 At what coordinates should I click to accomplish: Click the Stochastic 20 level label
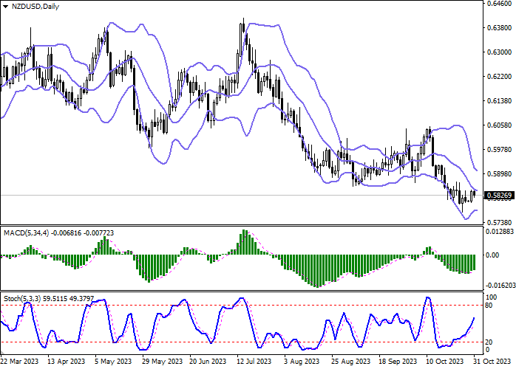coord(489,342)
